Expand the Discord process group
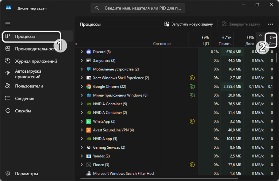 (81, 52)
